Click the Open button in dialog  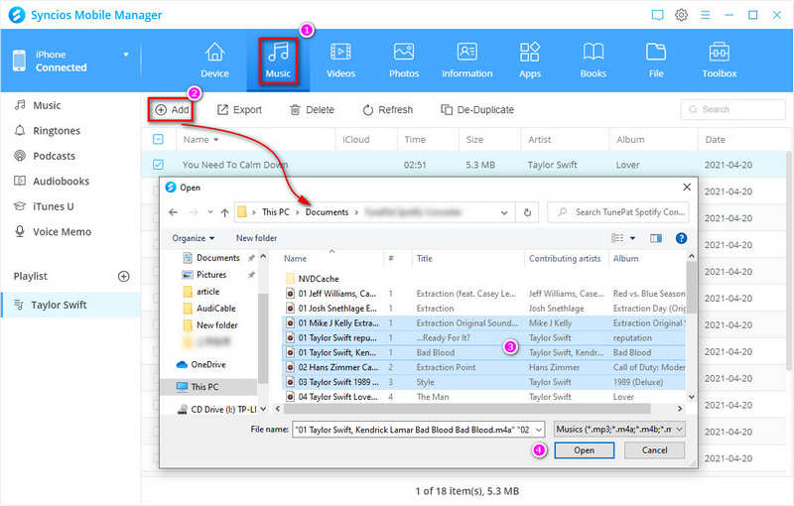point(584,450)
